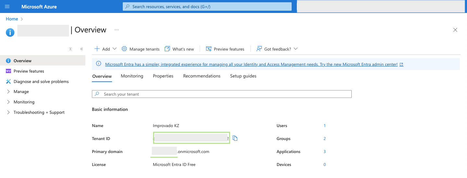Click Microsoft Entra ID Free license text
This screenshot has width=467, height=178.
174,164
